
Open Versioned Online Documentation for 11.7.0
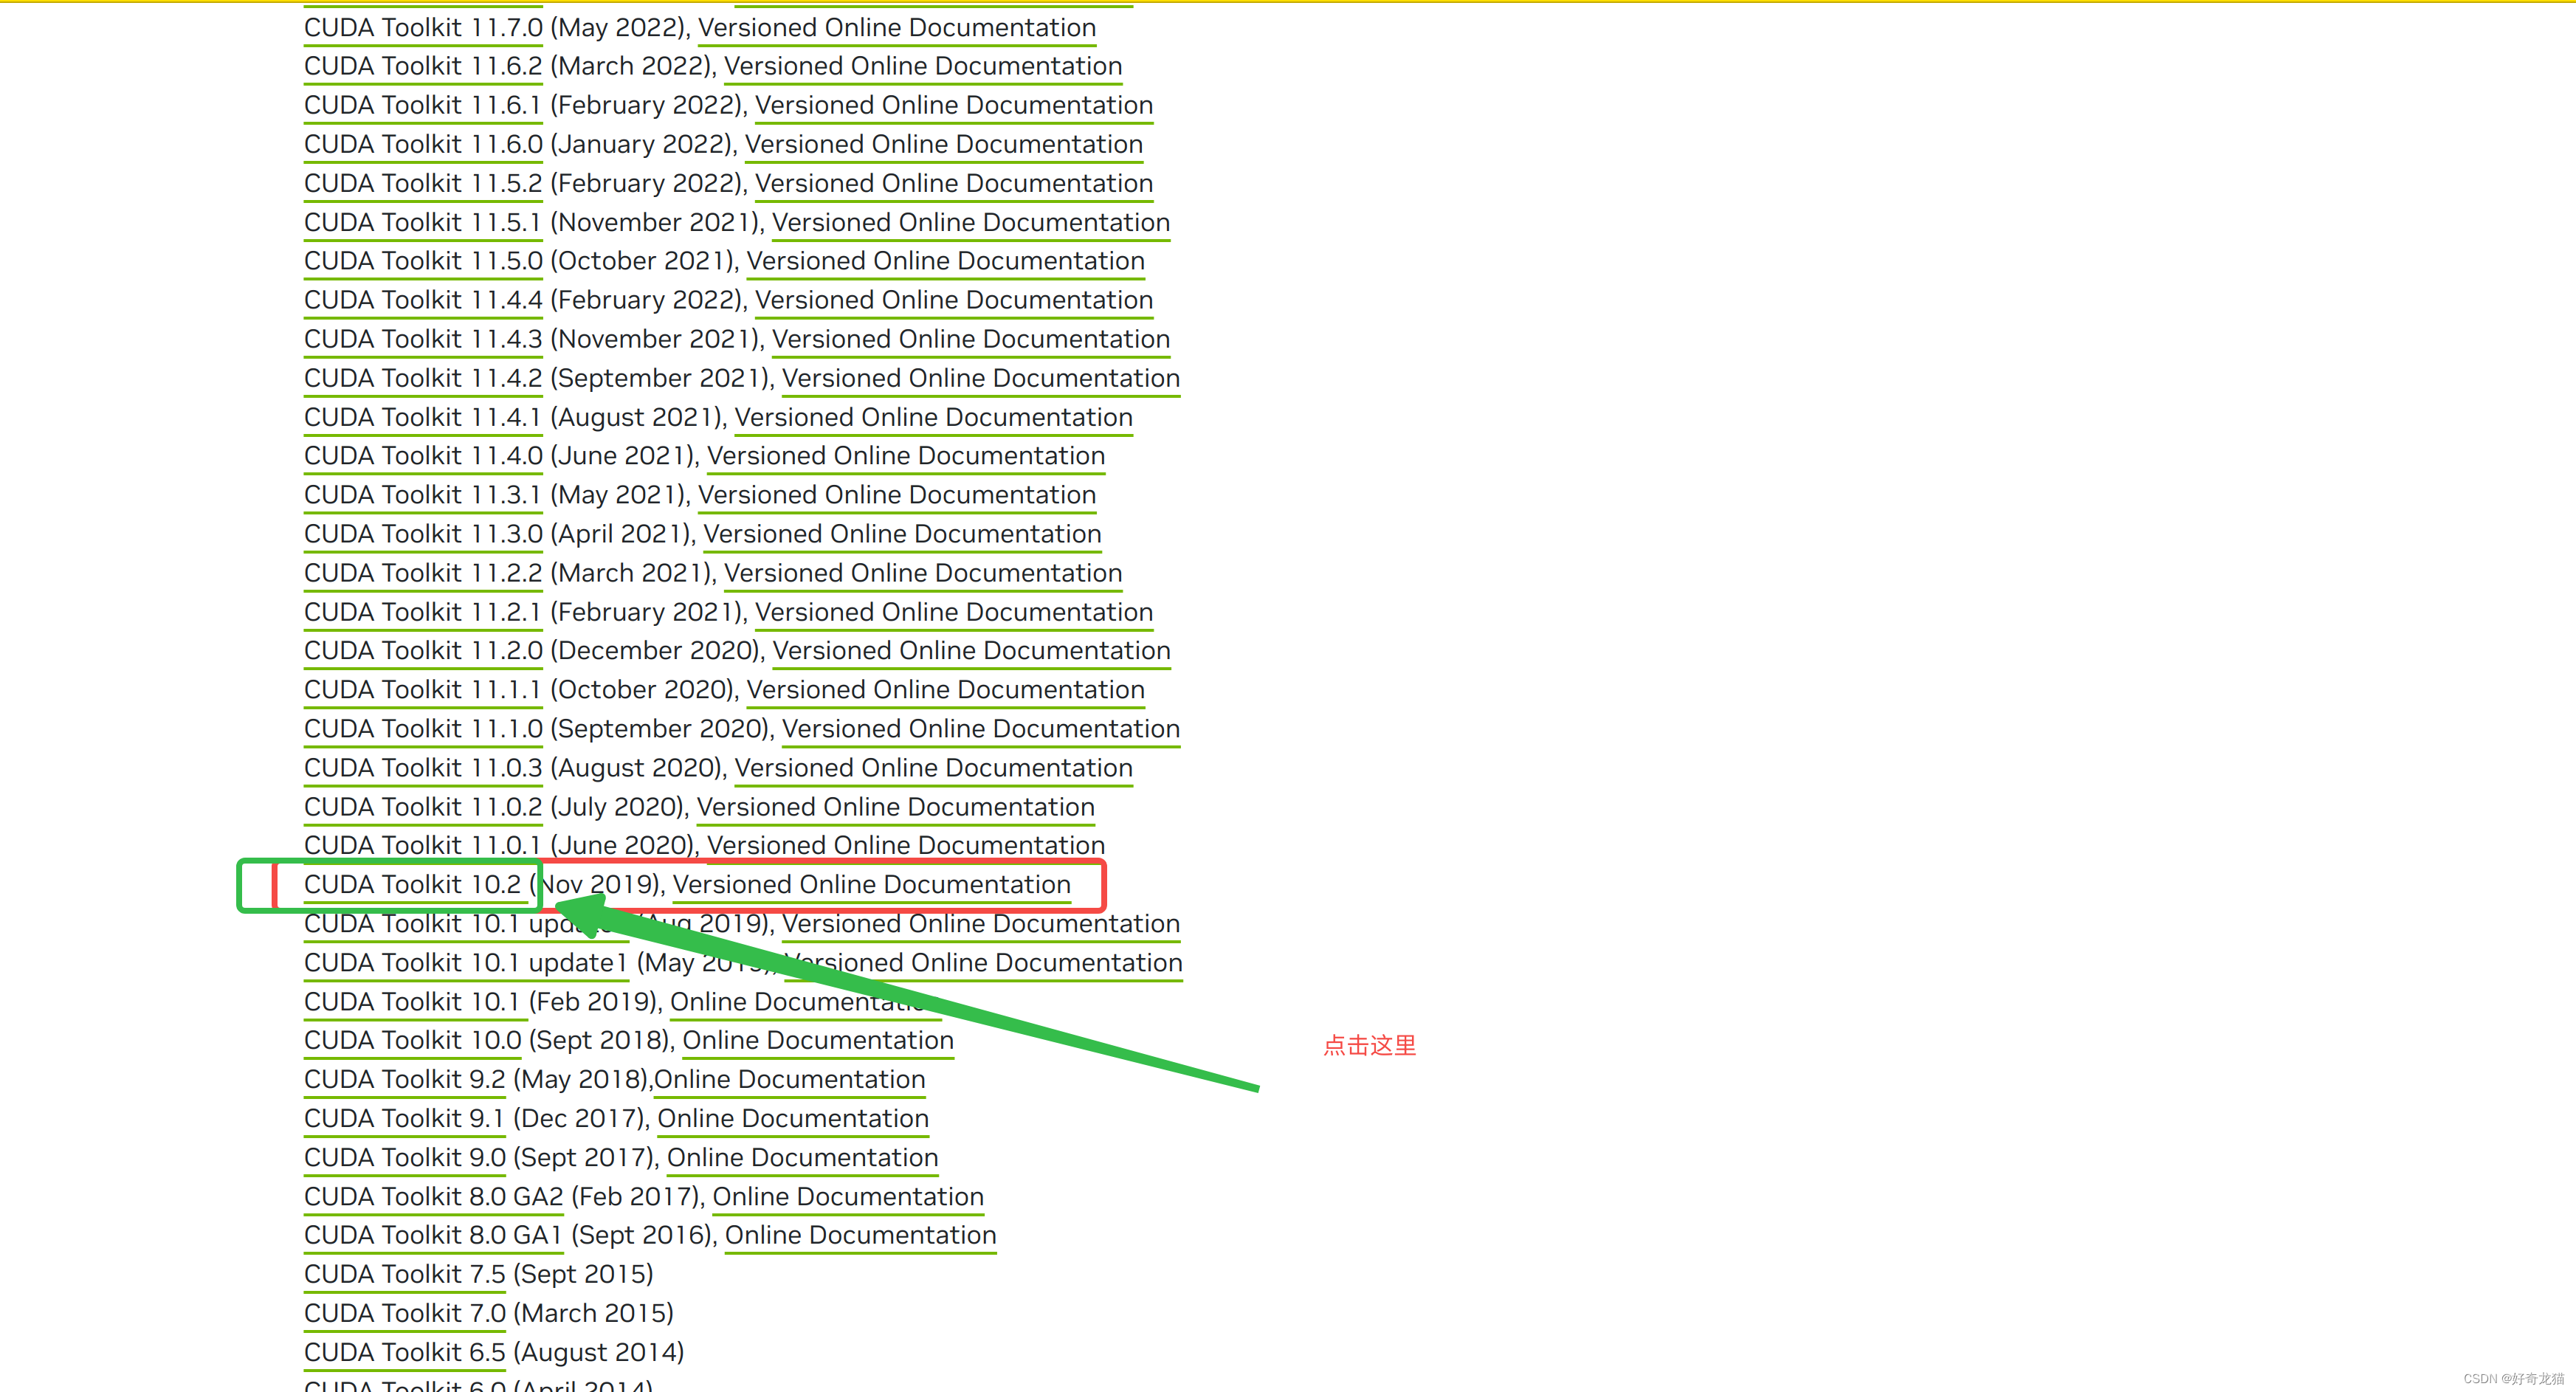(897, 28)
